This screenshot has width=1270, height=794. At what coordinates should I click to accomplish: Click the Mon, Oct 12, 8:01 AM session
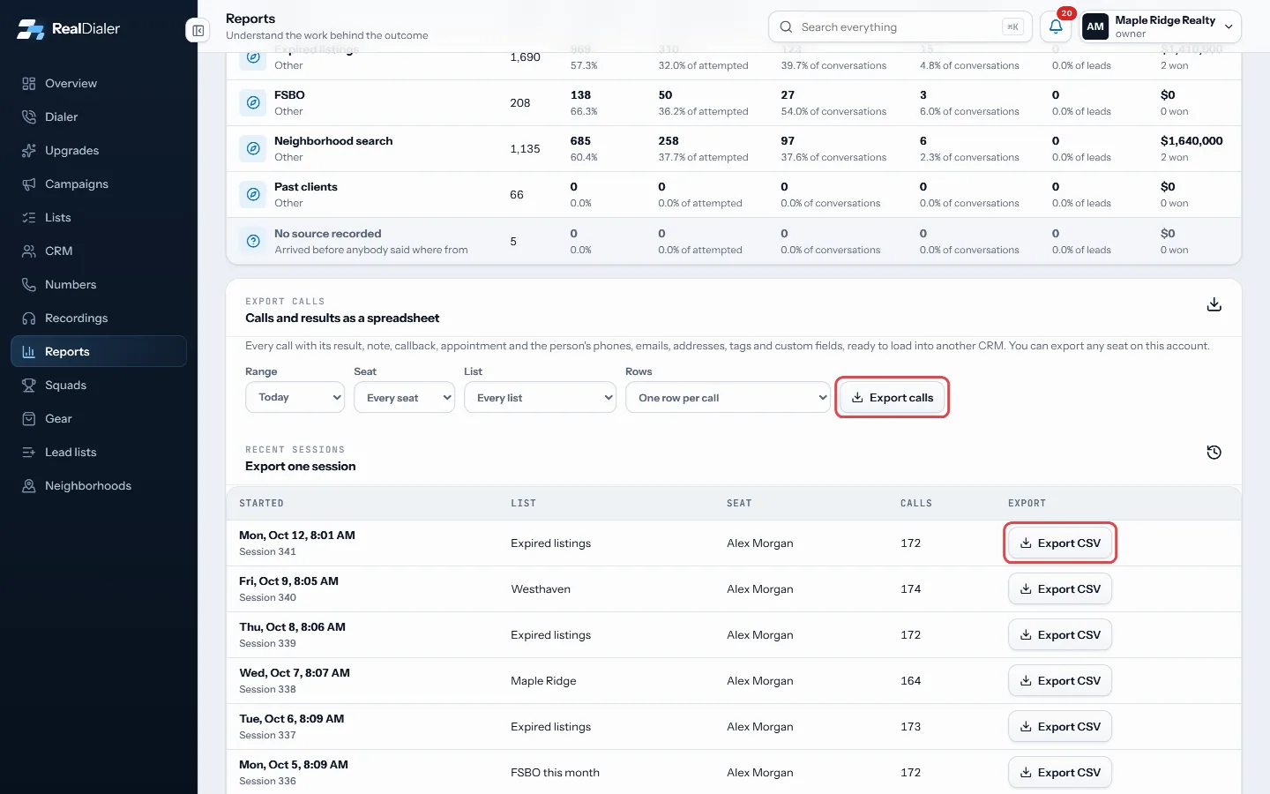[297, 536]
